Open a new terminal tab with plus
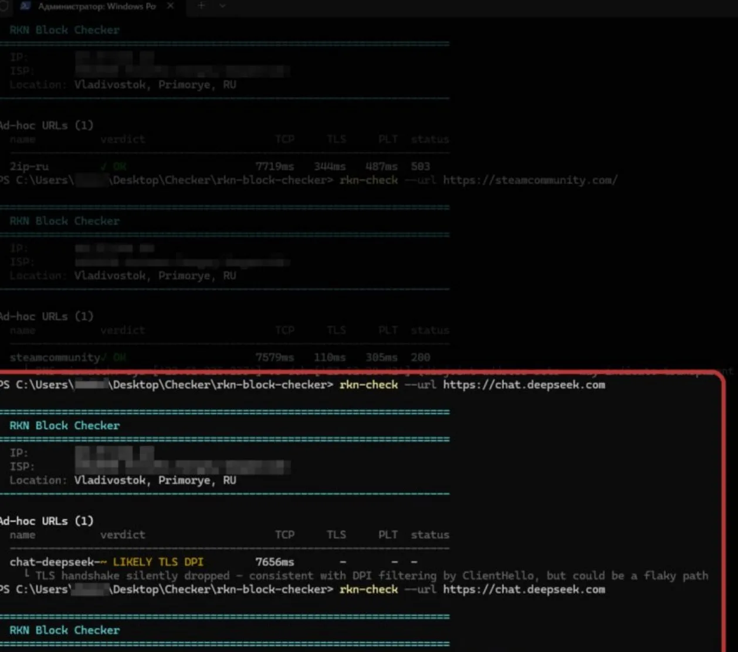The image size is (738, 652). 201,6
